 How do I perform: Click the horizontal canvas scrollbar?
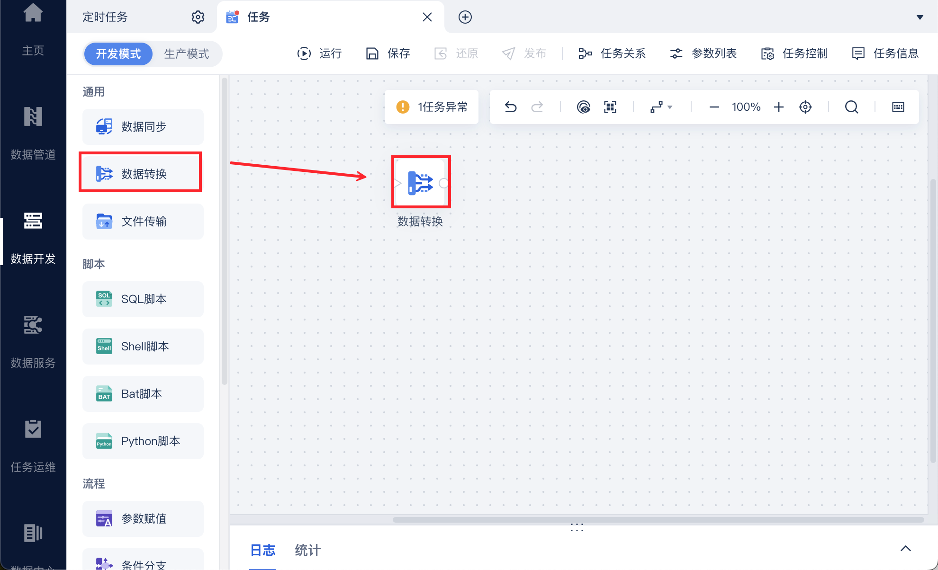pyautogui.click(x=658, y=519)
